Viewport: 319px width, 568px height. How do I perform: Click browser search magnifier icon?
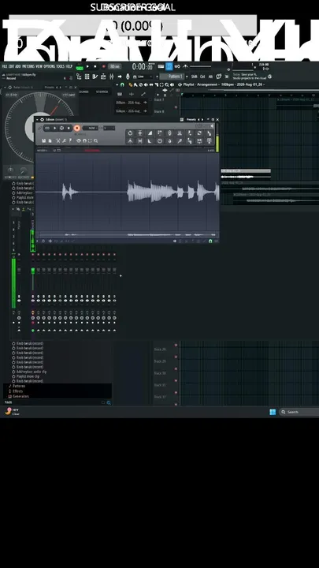click(x=109, y=403)
